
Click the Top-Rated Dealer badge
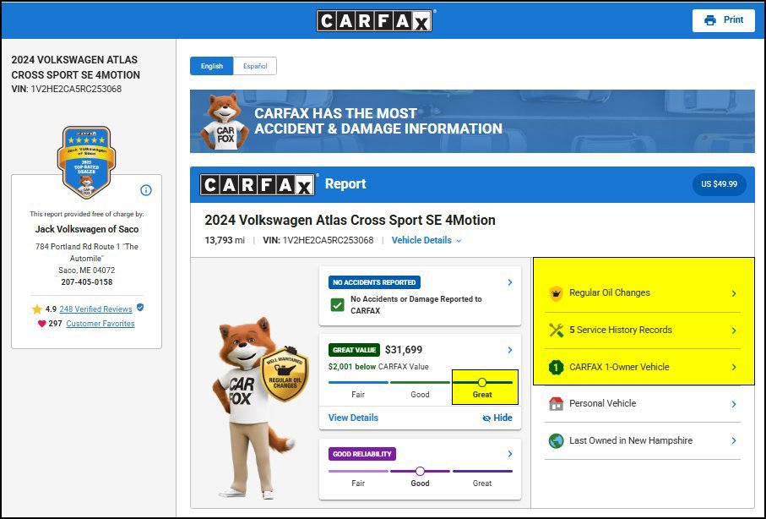pyautogui.click(x=86, y=162)
